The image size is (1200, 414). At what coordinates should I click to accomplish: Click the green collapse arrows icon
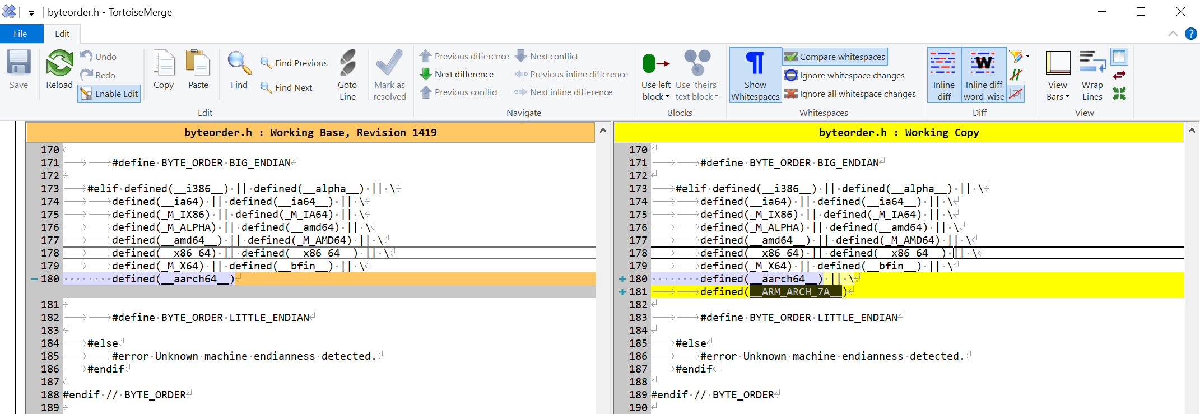[1119, 94]
